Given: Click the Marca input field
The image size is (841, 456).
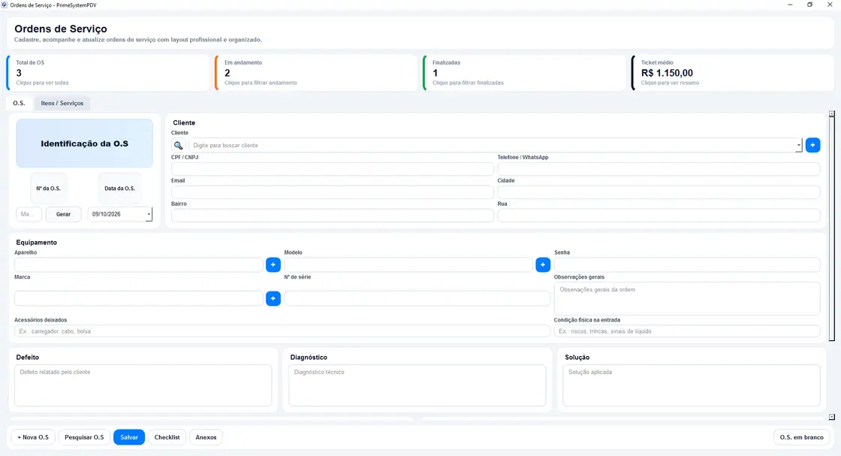Looking at the screenshot, I should click(138, 298).
